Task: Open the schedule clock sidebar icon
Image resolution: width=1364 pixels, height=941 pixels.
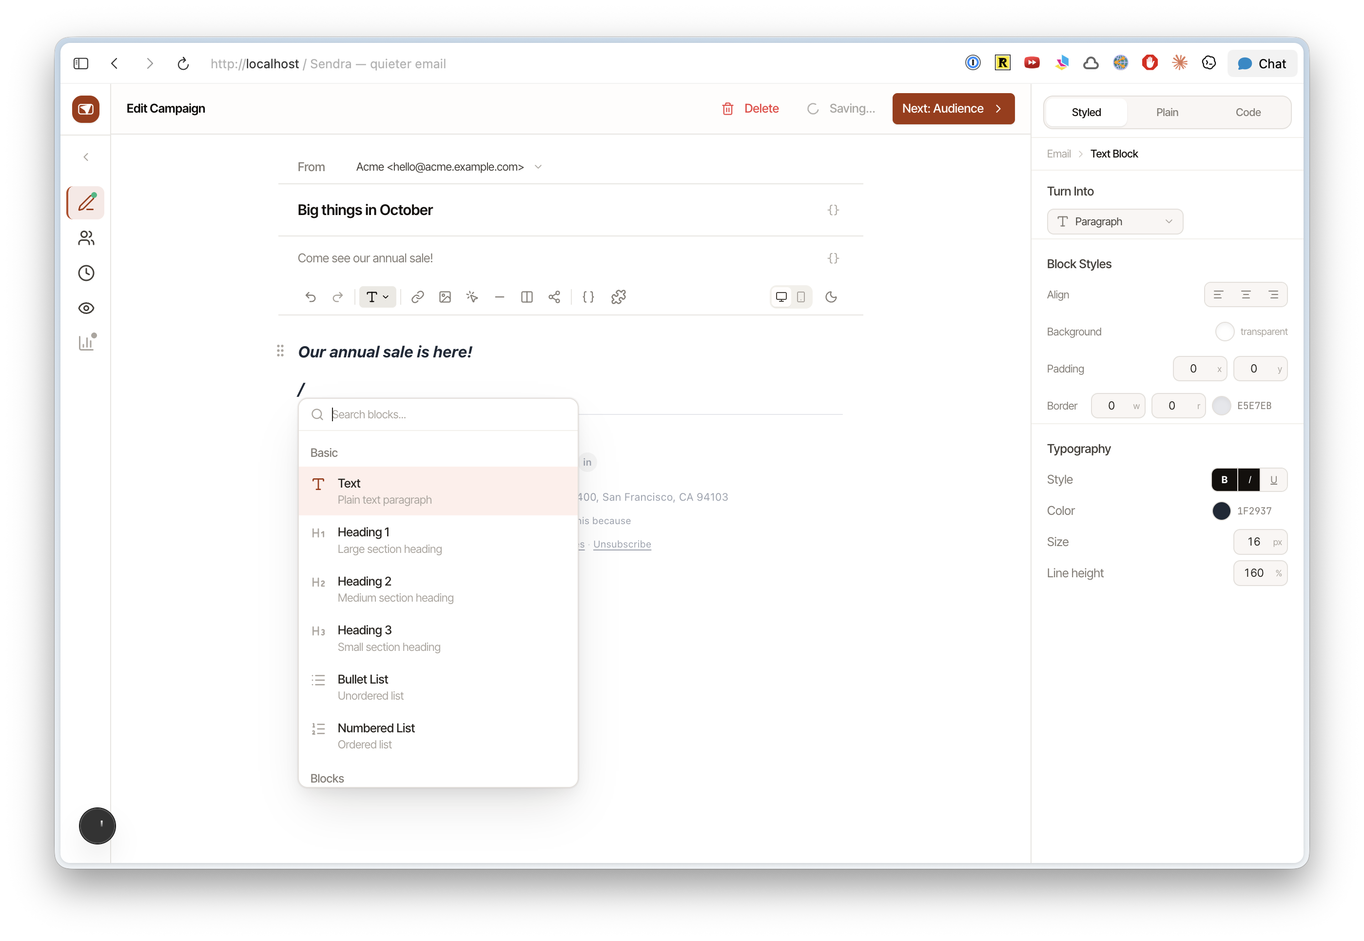Action: [x=86, y=273]
